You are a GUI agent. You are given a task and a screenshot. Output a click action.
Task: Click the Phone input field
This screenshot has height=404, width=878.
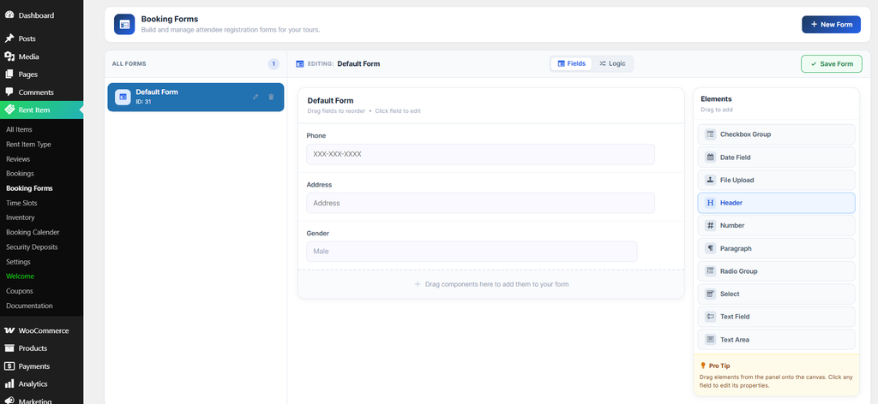click(x=480, y=154)
